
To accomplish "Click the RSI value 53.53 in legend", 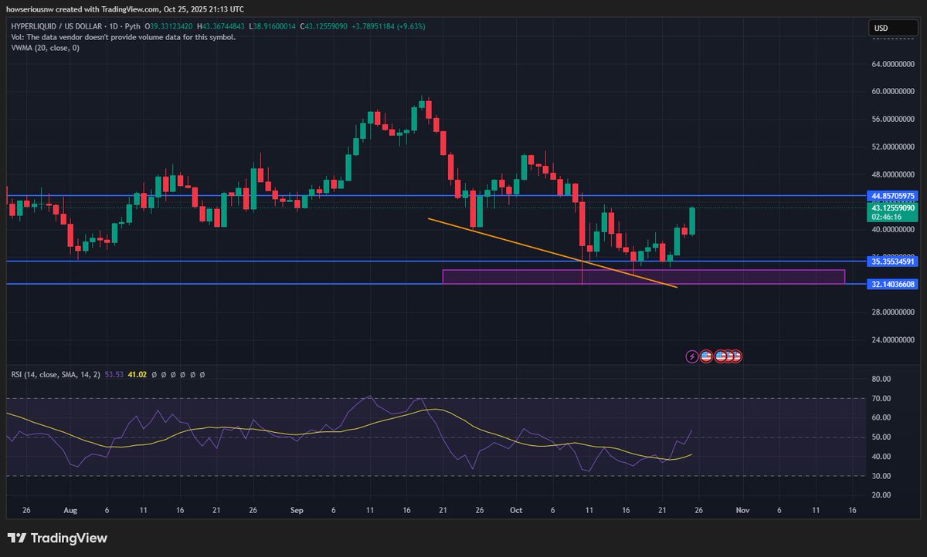I will click(114, 374).
